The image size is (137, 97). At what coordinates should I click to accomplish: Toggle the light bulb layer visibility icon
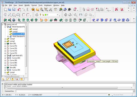tap(40, 15)
